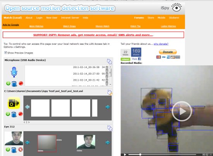This screenshot has width=213, height=156.
Task: Click delete under the second Eye 312 thumbnail
Action: click(79, 151)
